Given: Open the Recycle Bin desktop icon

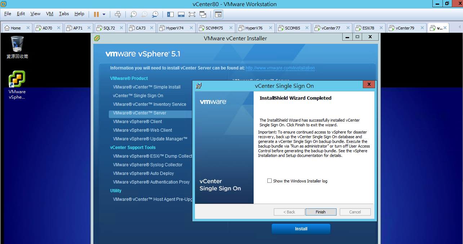Looking at the screenshot, I should [17, 47].
